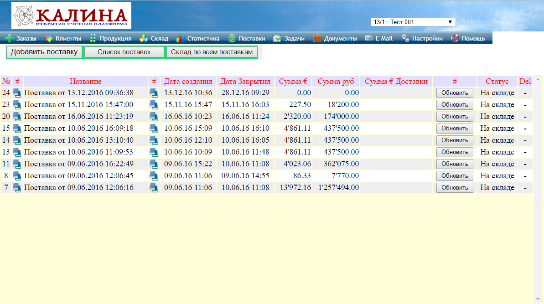The image size is (544, 304).
Task: Click the Название column header
Action: pyautogui.click(x=86, y=82)
